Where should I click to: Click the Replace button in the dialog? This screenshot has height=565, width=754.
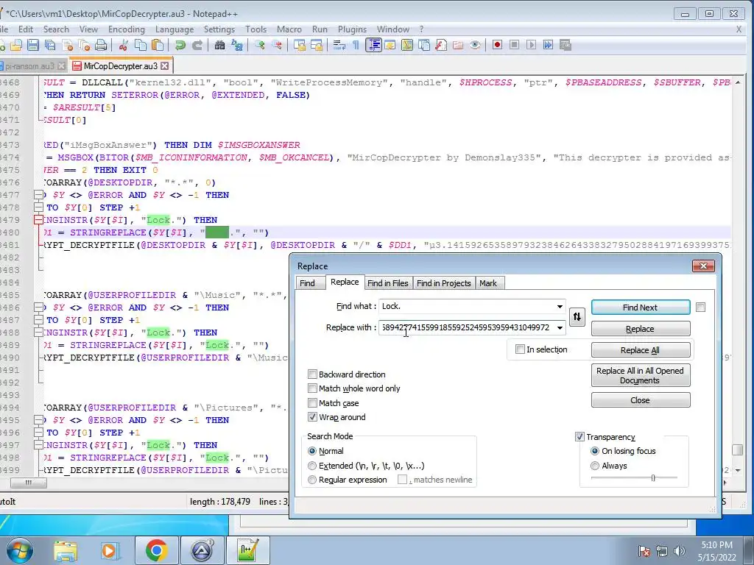click(640, 329)
